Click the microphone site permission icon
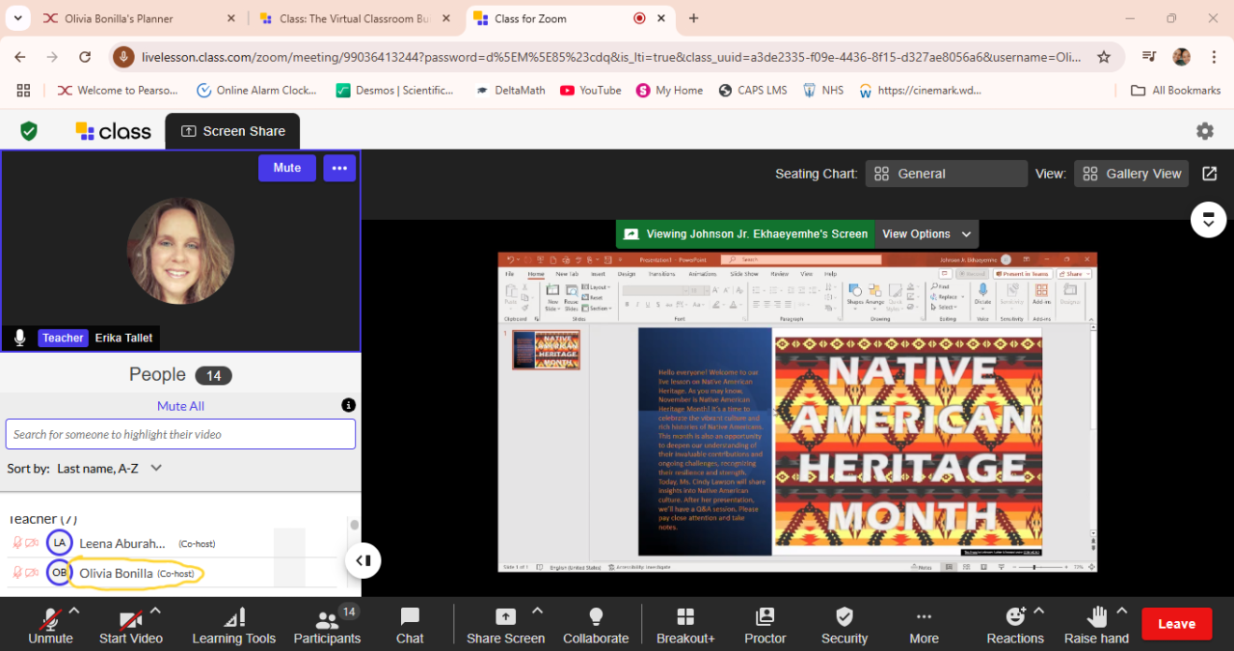The width and height of the screenshot is (1234, 651). [122, 57]
